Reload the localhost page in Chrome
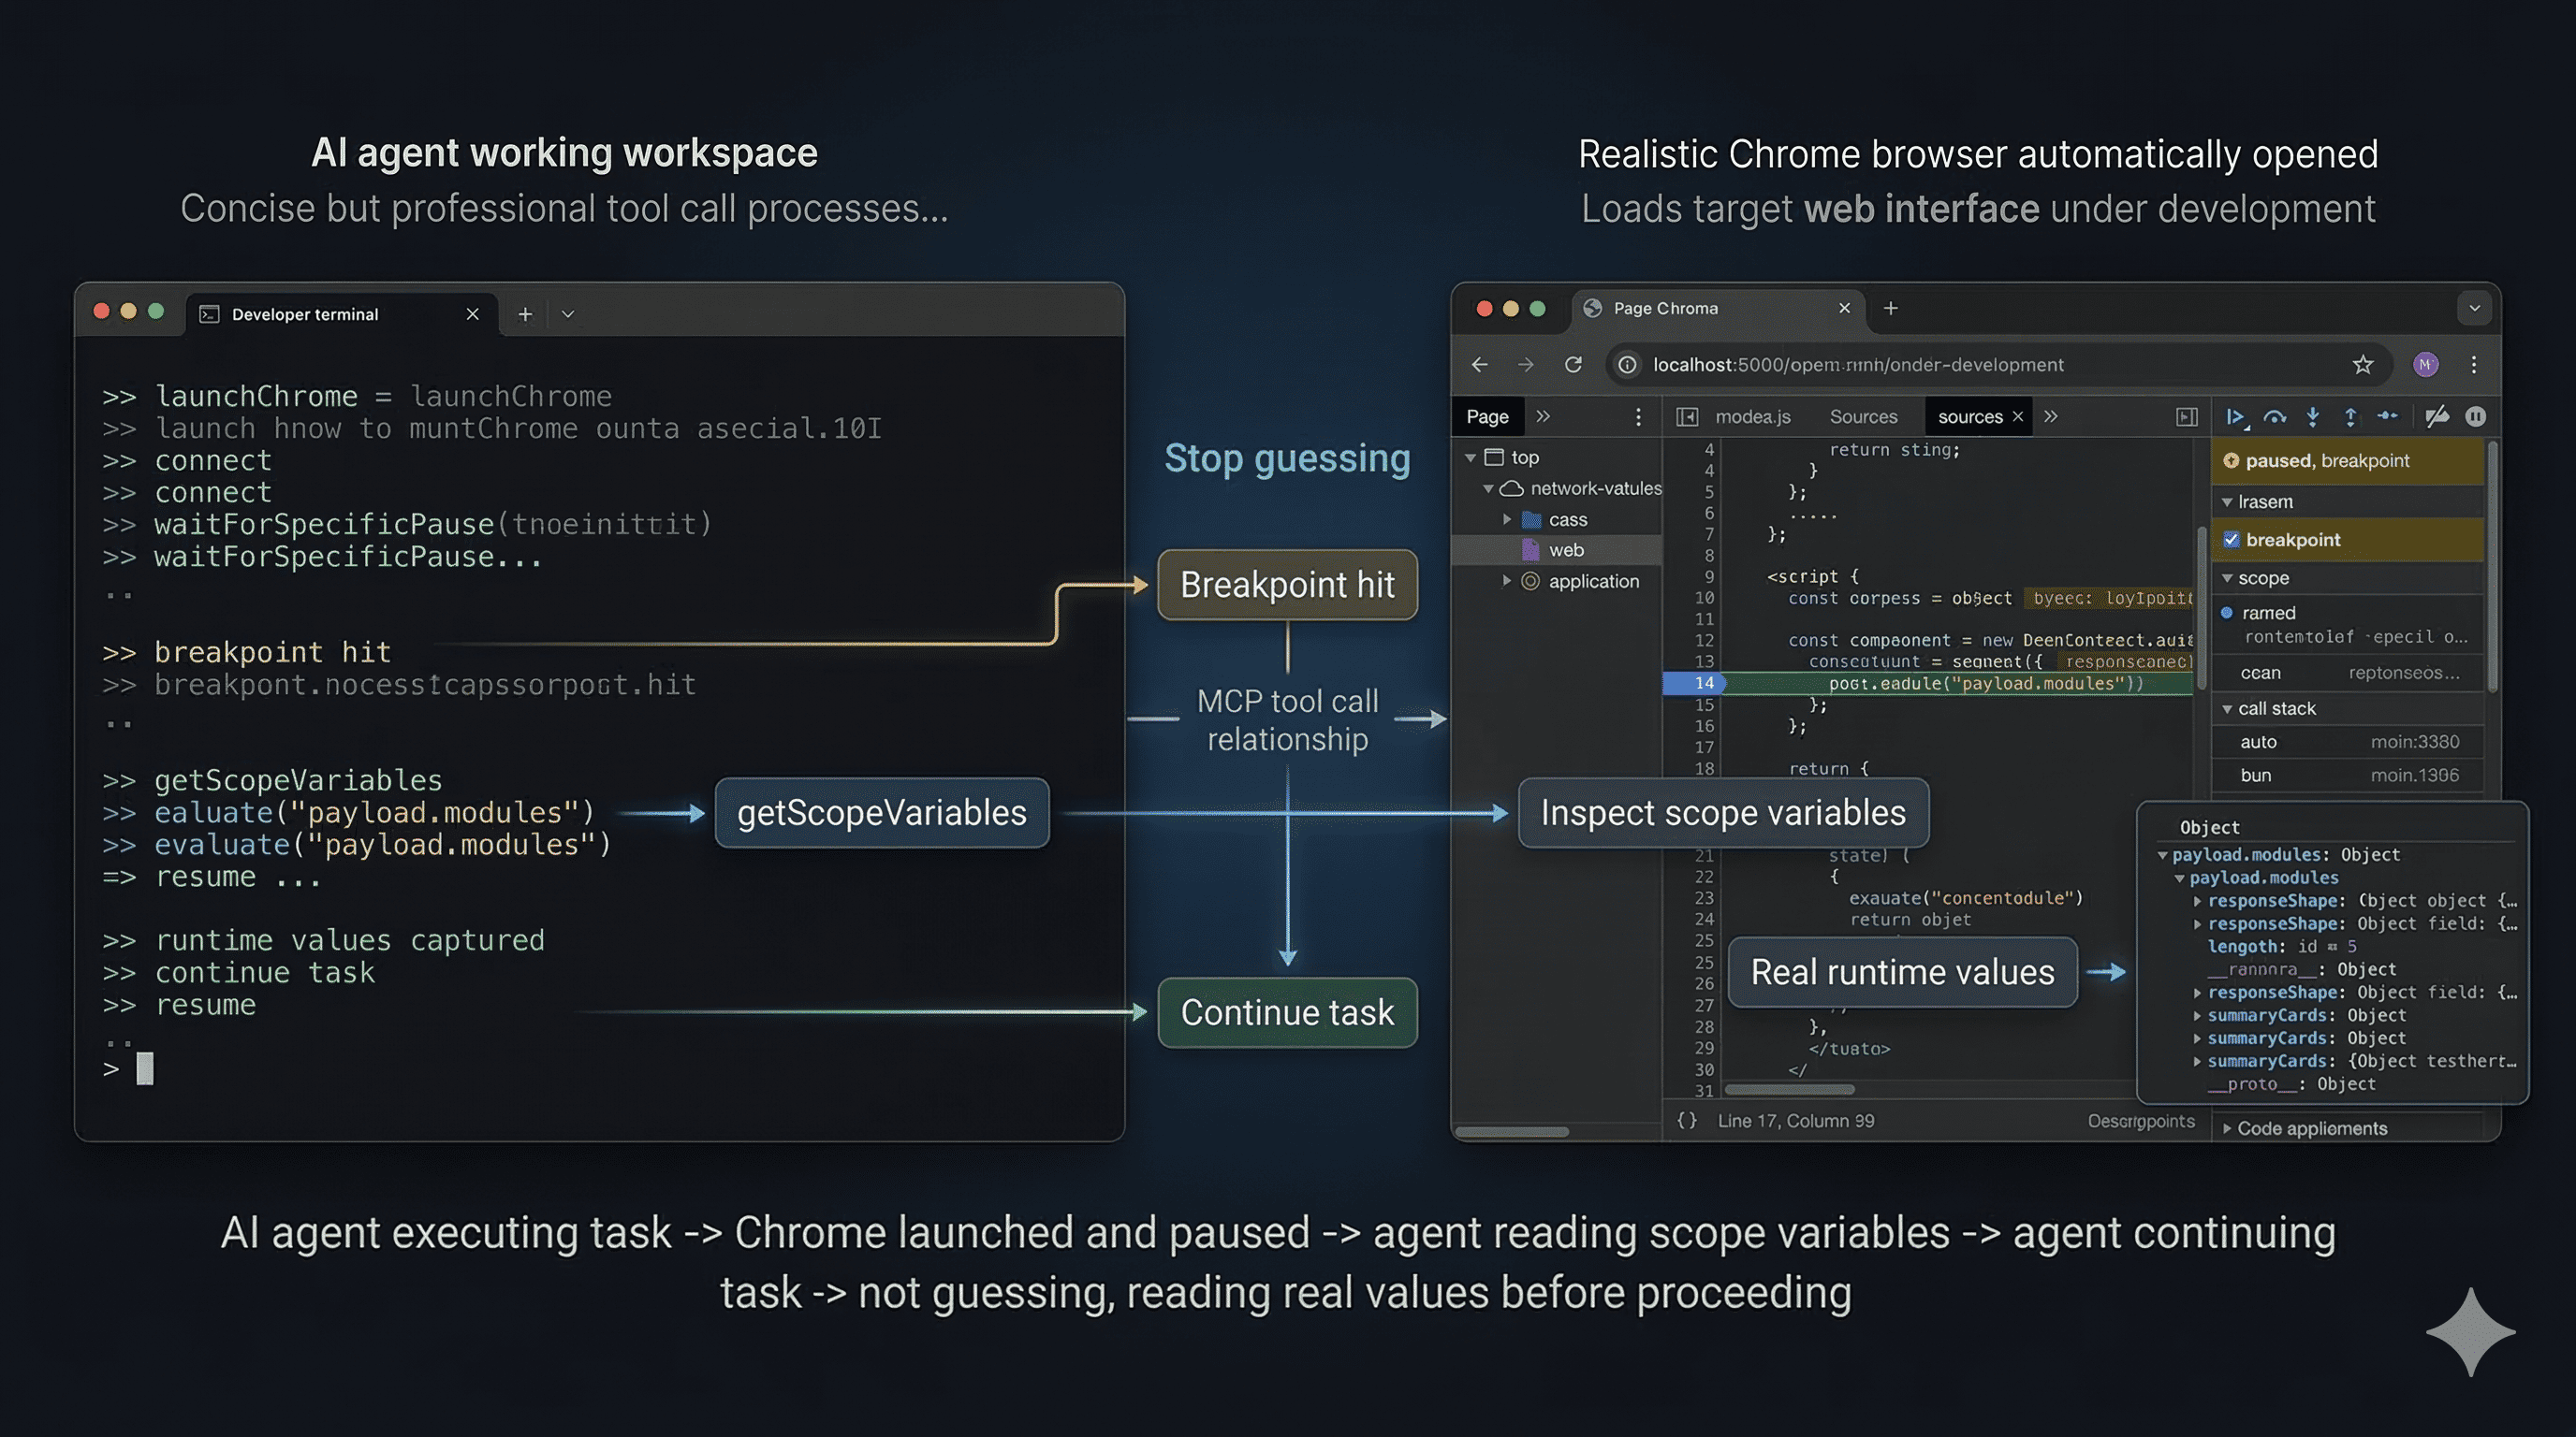Screen dimensions: 2576x1437 click(1574, 365)
